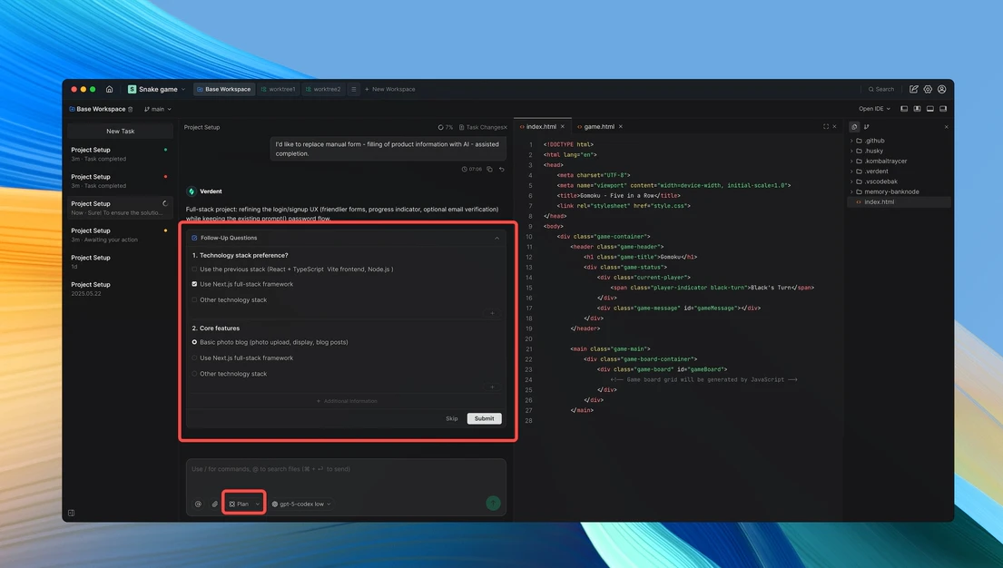Click the Search field in title bar
The image size is (1003, 568).
coord(881,89)
